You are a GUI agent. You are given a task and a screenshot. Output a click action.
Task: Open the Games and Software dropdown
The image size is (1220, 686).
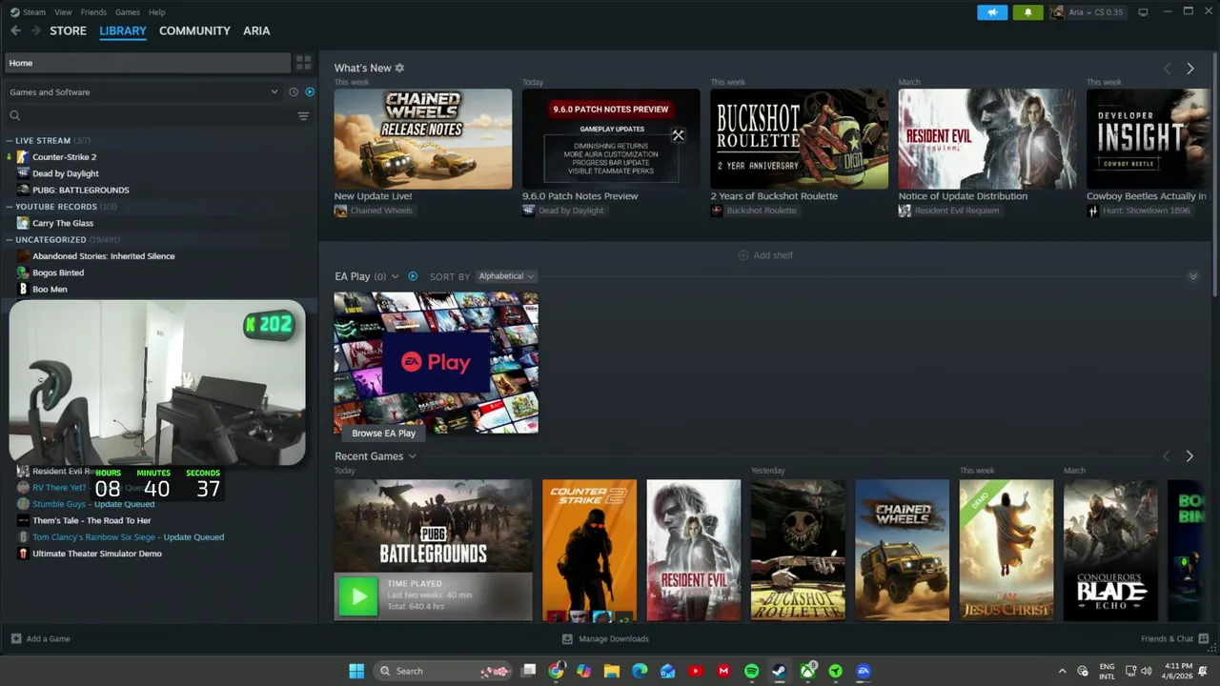point(144,92)
